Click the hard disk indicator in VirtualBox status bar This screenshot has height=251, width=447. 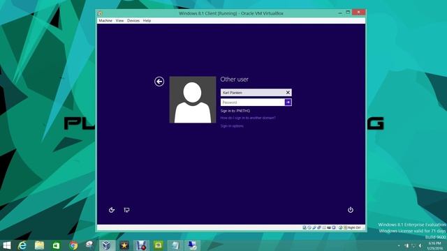[x=305, y=228]
